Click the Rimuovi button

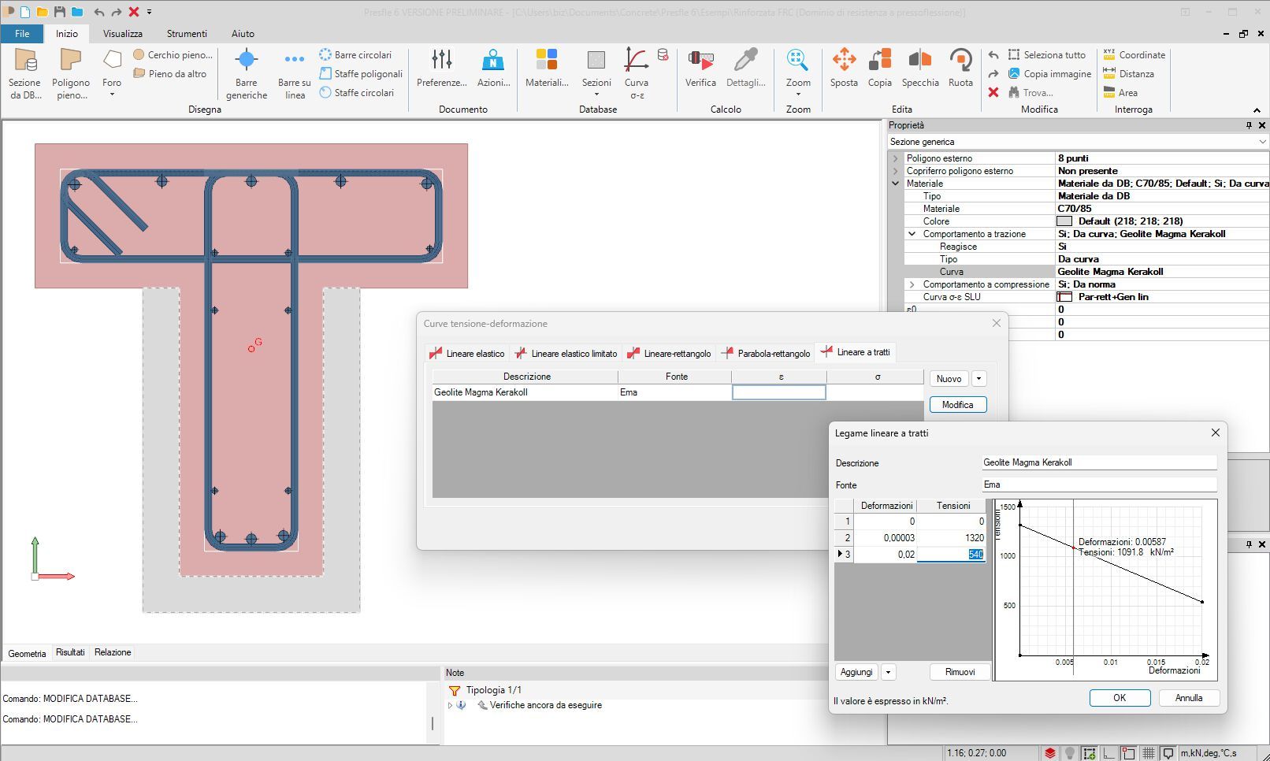pyautogui.click(x=960, y=672)
